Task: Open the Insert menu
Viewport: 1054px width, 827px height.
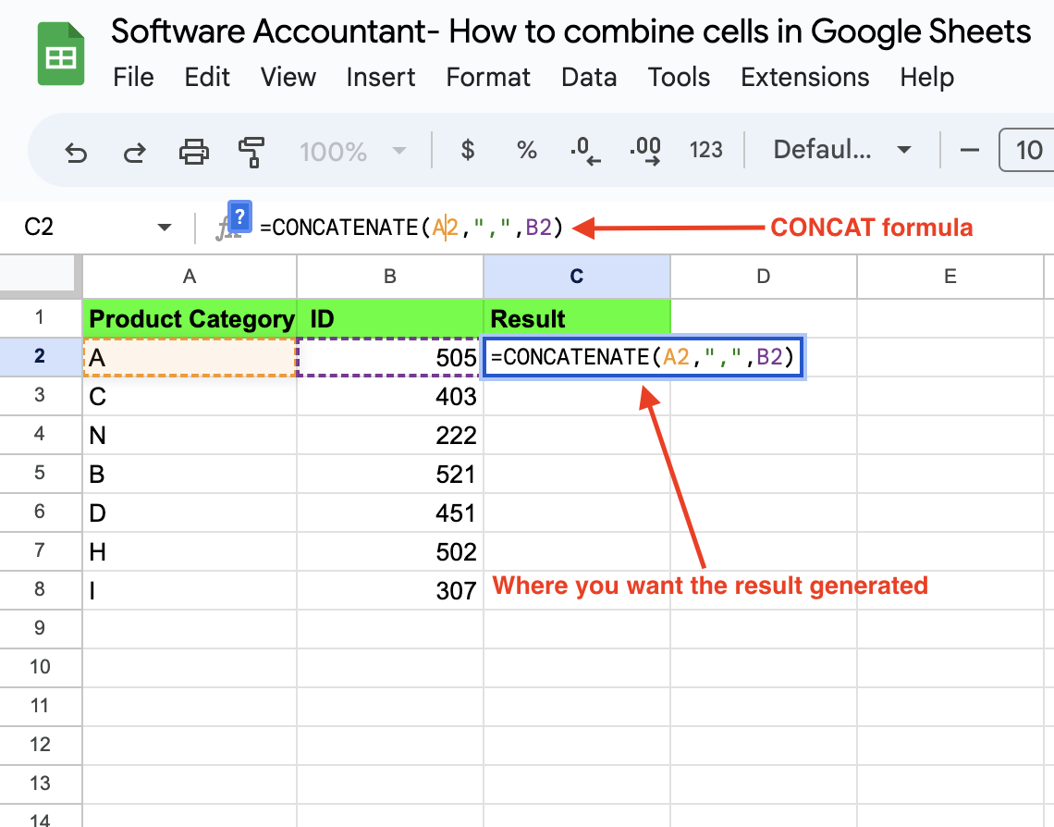Action: pyautogui.click(x=381, y=78)
